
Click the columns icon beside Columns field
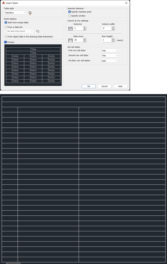[70, 29]
